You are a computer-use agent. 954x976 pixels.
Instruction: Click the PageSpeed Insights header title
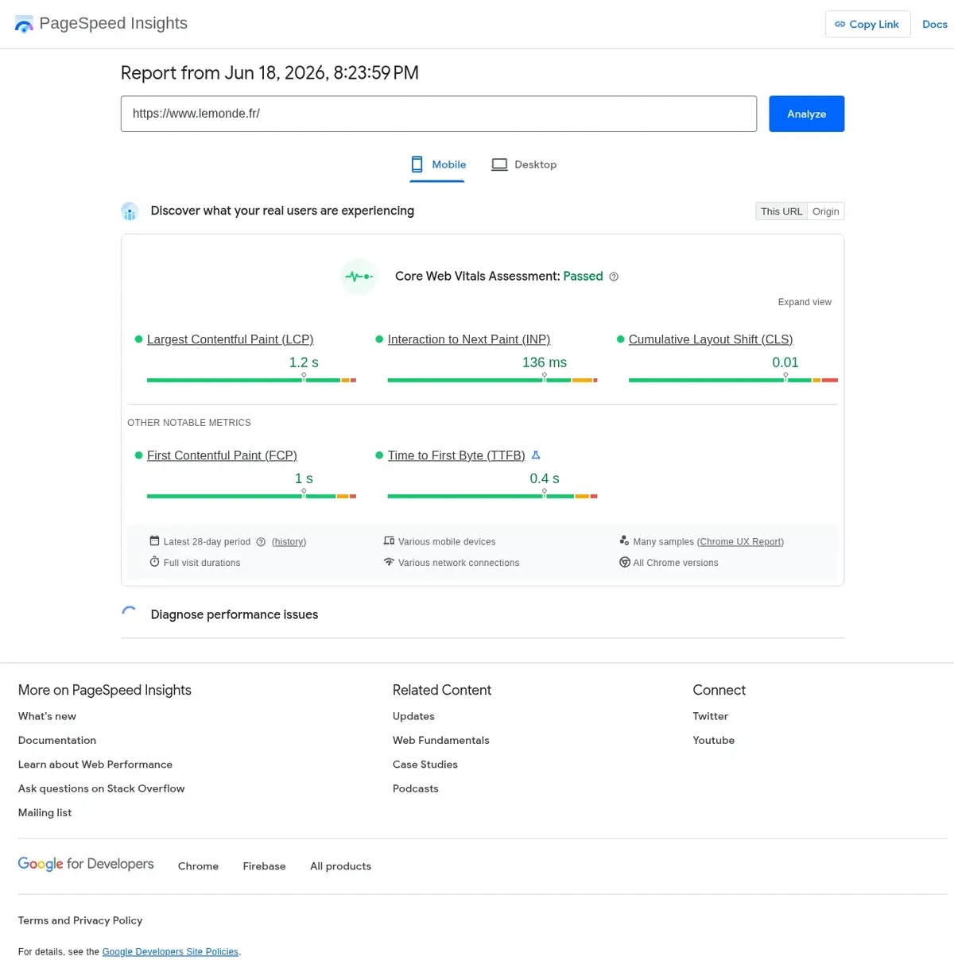click(x=114, y=23)
